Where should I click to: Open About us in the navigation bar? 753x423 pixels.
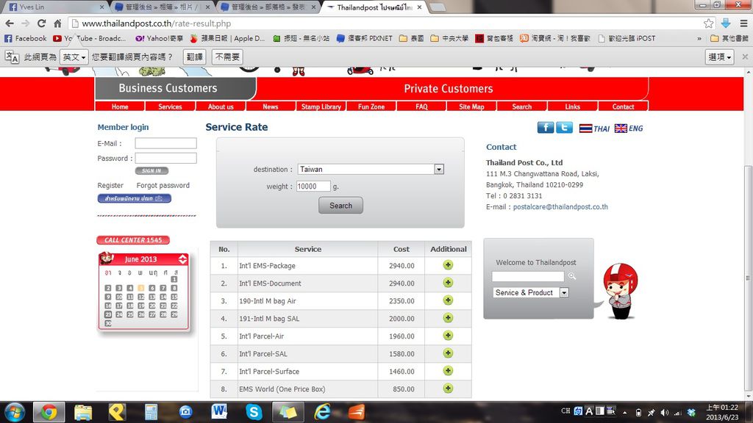coord(221,106)
